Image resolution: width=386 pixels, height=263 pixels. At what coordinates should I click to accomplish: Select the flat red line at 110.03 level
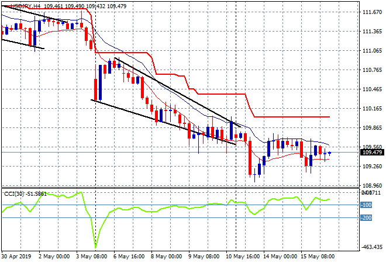pos(292,117)
